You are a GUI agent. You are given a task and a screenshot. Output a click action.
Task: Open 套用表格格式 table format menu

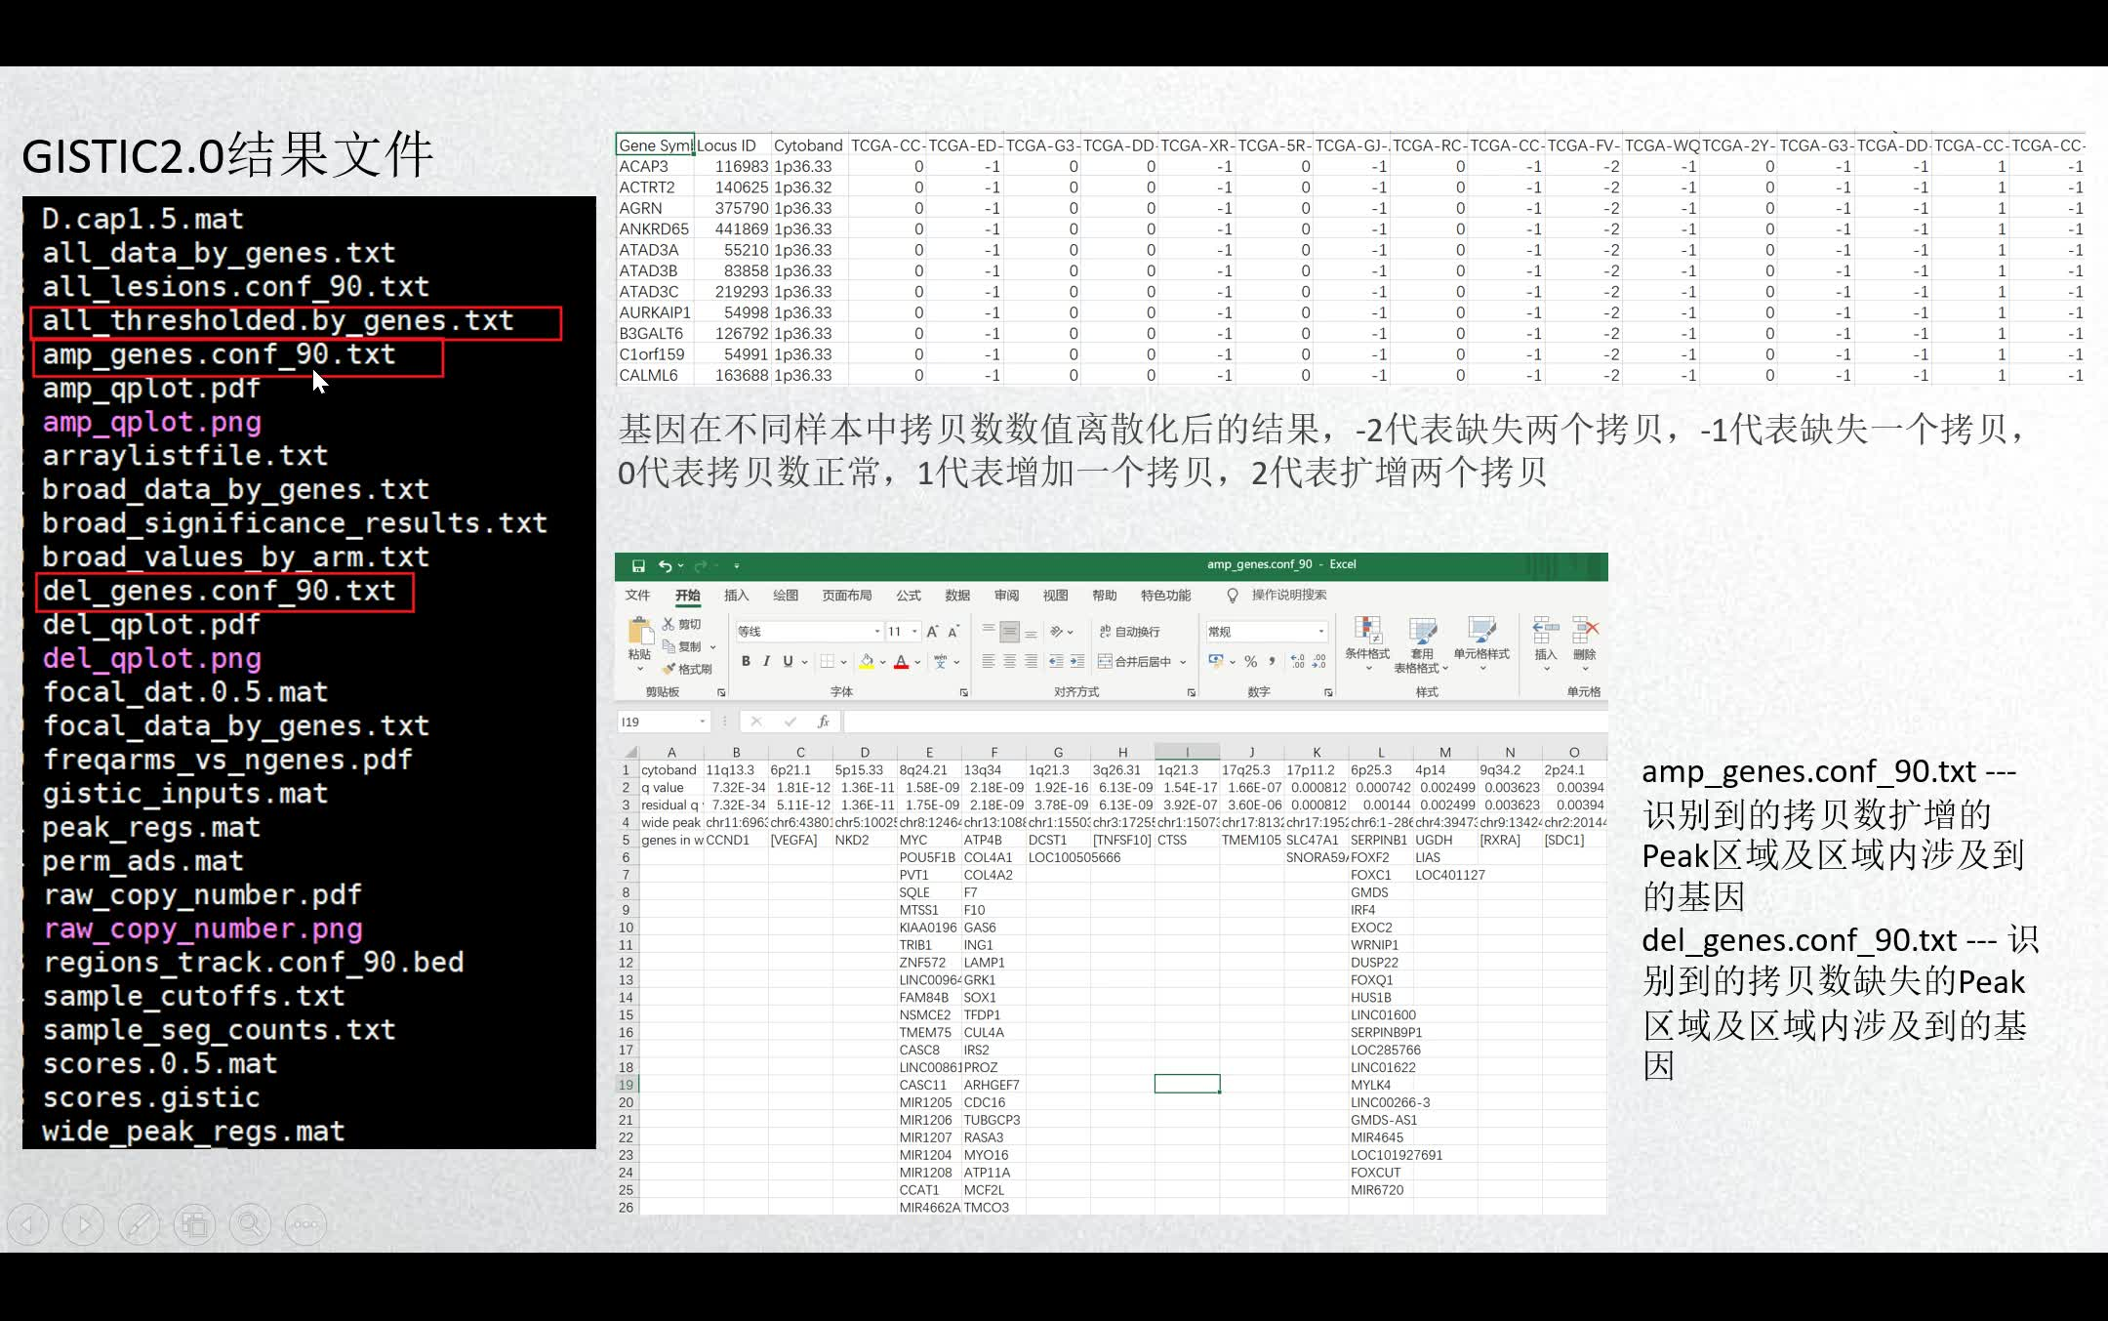(x=1422, y=644)
